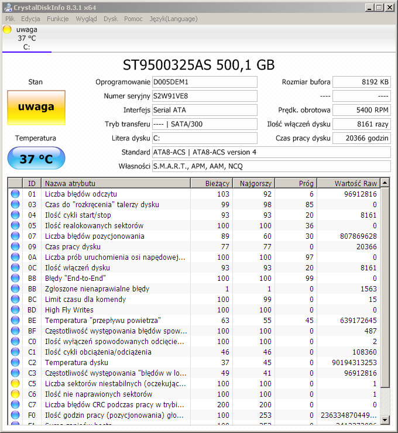Click the blue status icon for attribute BC
This screenshot has height=433, width=398.
(x=15, y=299)
